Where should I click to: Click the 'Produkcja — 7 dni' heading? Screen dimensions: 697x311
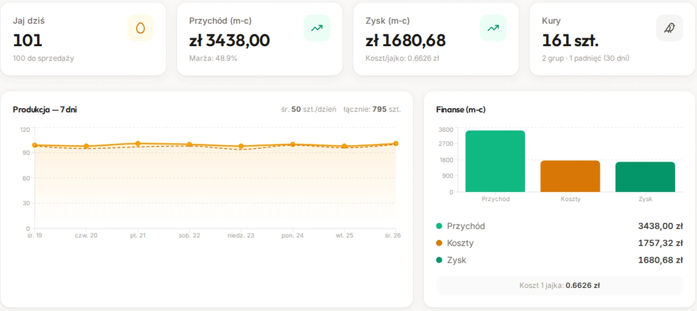(x=45, y=110)
